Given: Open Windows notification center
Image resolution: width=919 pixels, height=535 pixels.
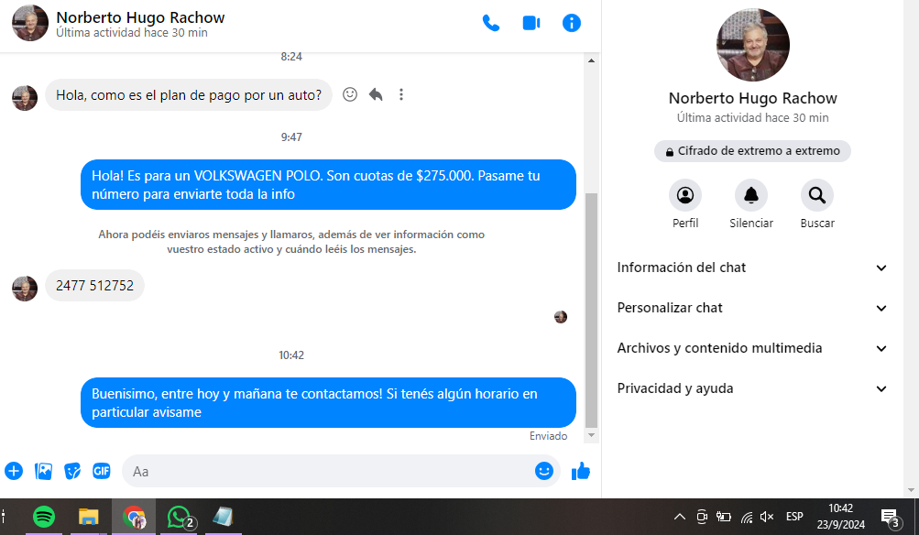Looking at the screenshot, I should 891,517.
